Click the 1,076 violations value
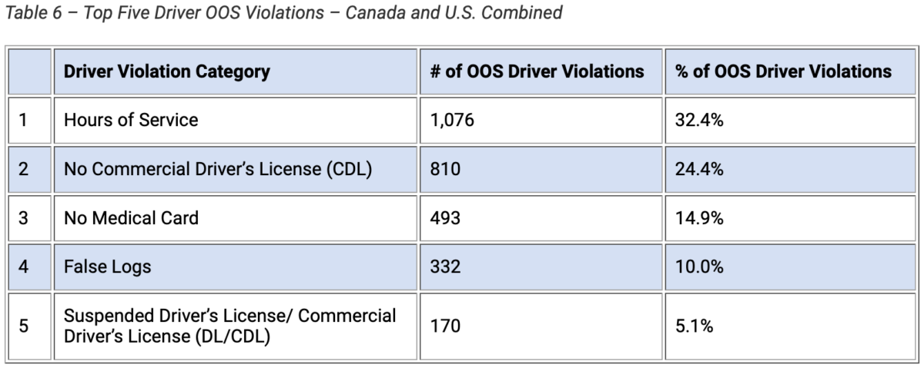924x371 pixels. tap(453, 120)
